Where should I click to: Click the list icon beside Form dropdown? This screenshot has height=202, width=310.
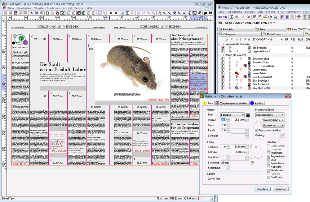click(x=248, y=115)
